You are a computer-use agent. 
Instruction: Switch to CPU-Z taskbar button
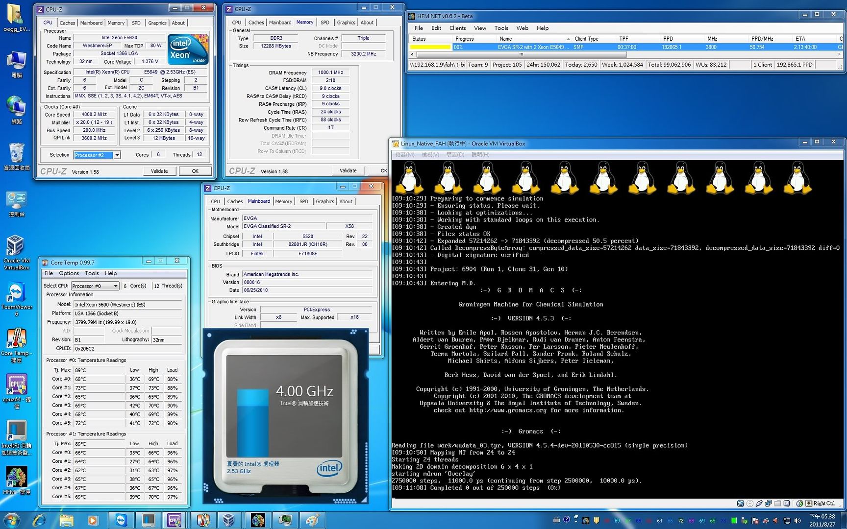(174, 520)
